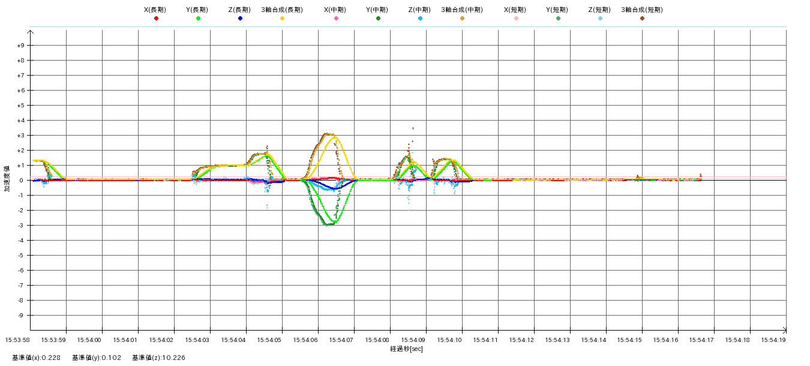Select the light blue Z(中期) legend marker
Image resolution: width=810 pixels, height=366 pixels.
[x=420, y=19]
